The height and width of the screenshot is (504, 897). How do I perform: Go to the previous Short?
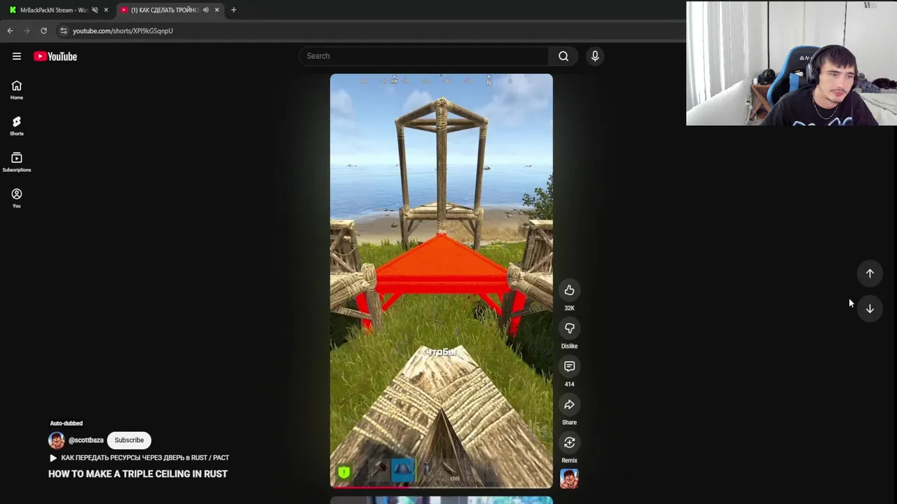pyautogui.click(x=870, y=274)
